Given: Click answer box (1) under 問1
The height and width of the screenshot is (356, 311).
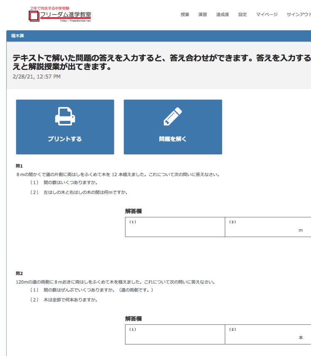Looking at the screenshot, I should 175,227.
